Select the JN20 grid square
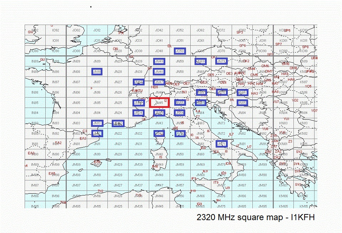This screenshot has width=342, height=233. [x=118, y=154]
